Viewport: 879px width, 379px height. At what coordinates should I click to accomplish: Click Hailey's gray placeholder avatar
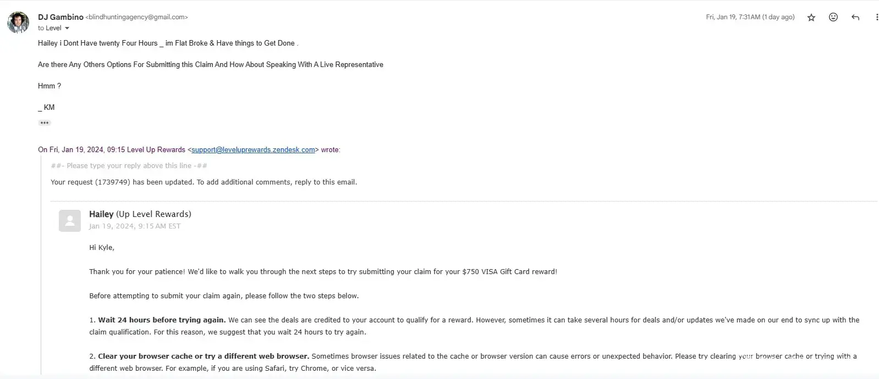pyautogui.click(x=70, y=221)
